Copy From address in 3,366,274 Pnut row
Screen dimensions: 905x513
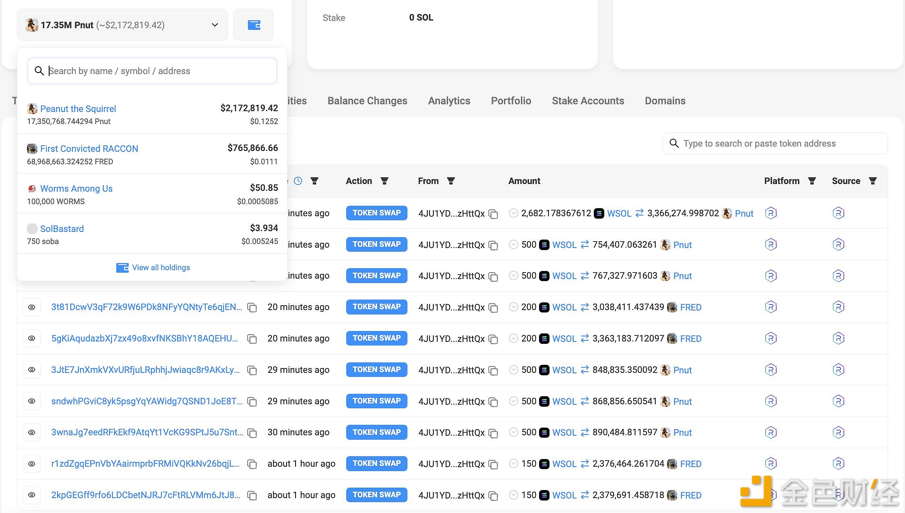coord(493,214)
